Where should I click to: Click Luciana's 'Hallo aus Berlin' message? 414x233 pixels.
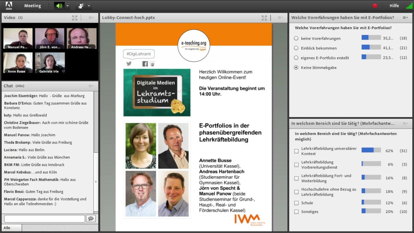pos(25,150)
